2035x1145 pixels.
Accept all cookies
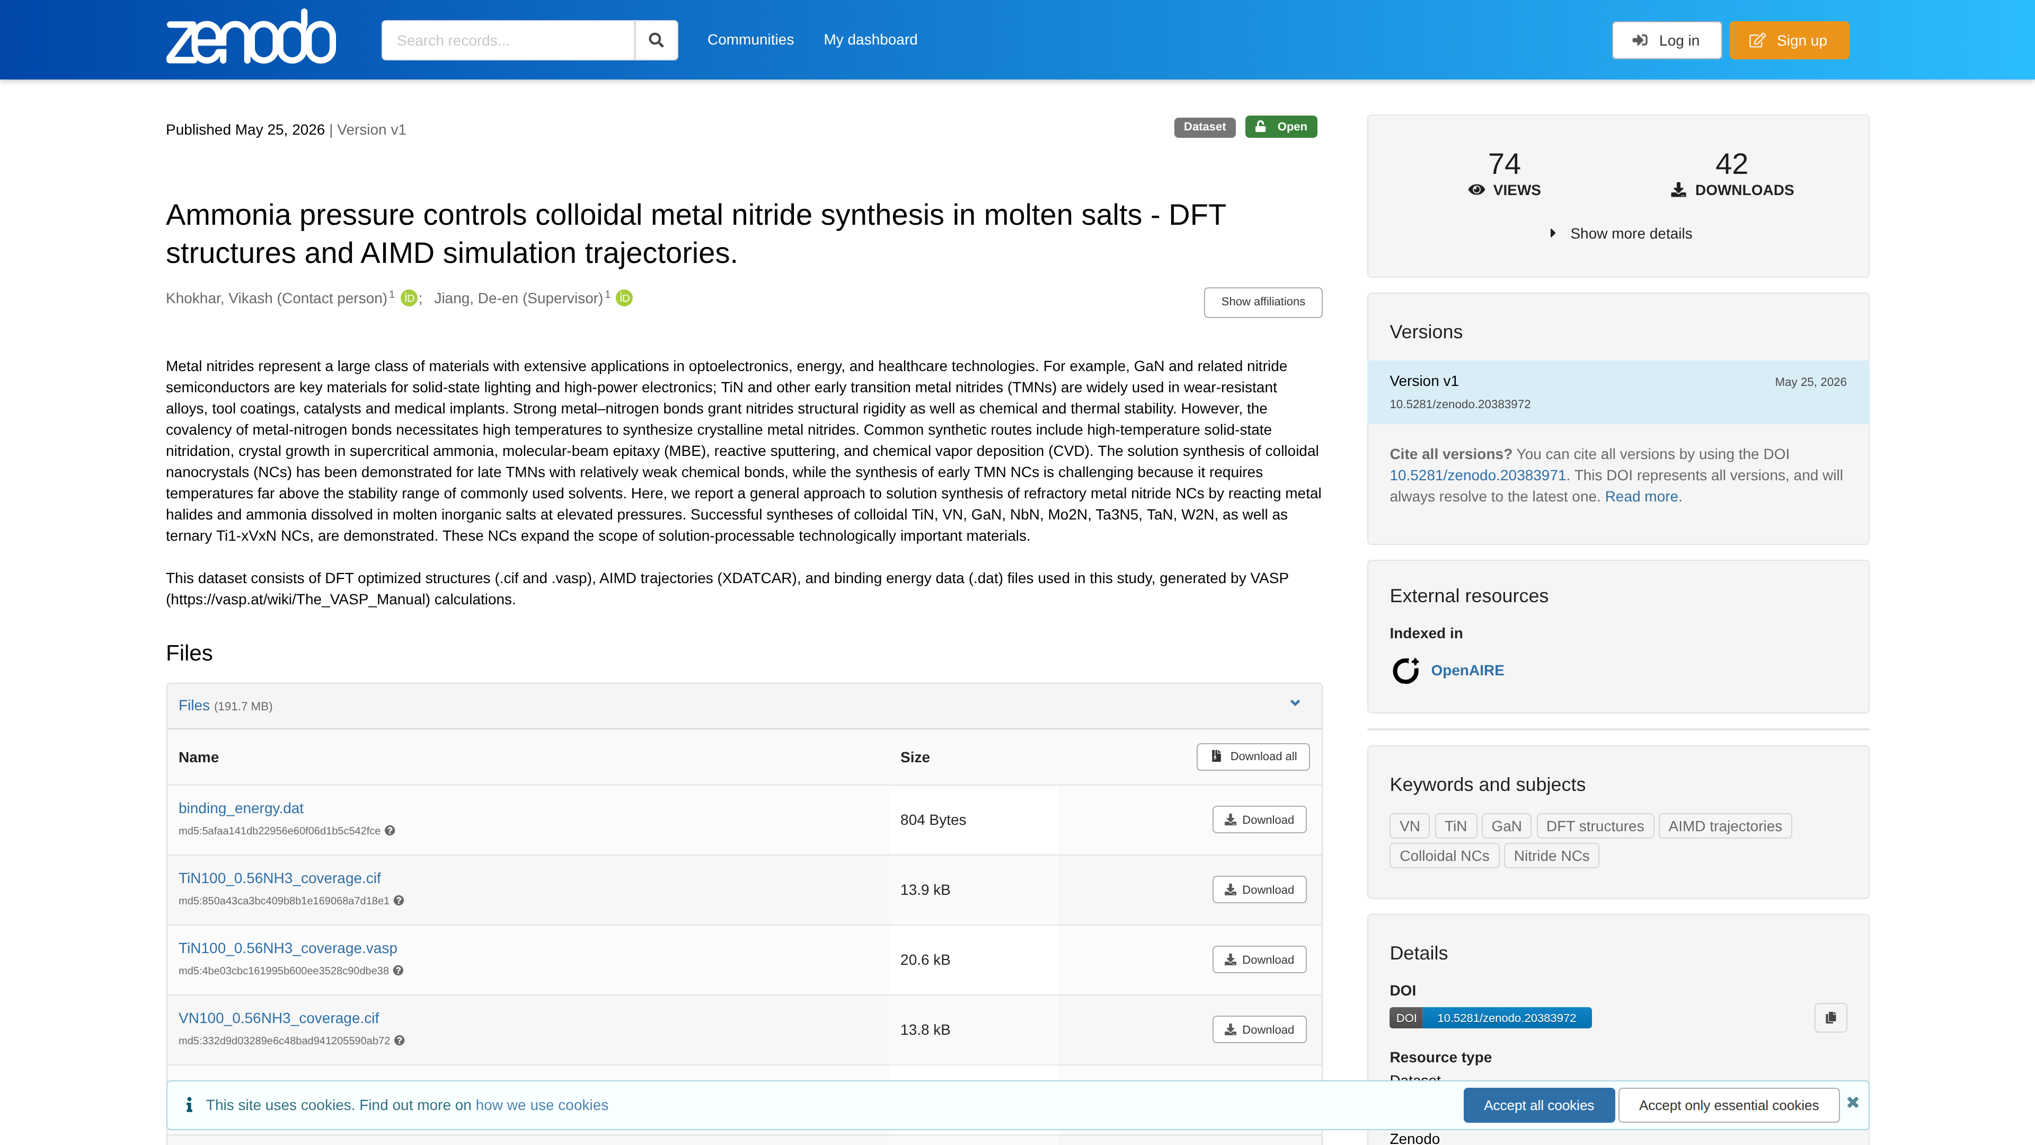click(1538, 1105)
